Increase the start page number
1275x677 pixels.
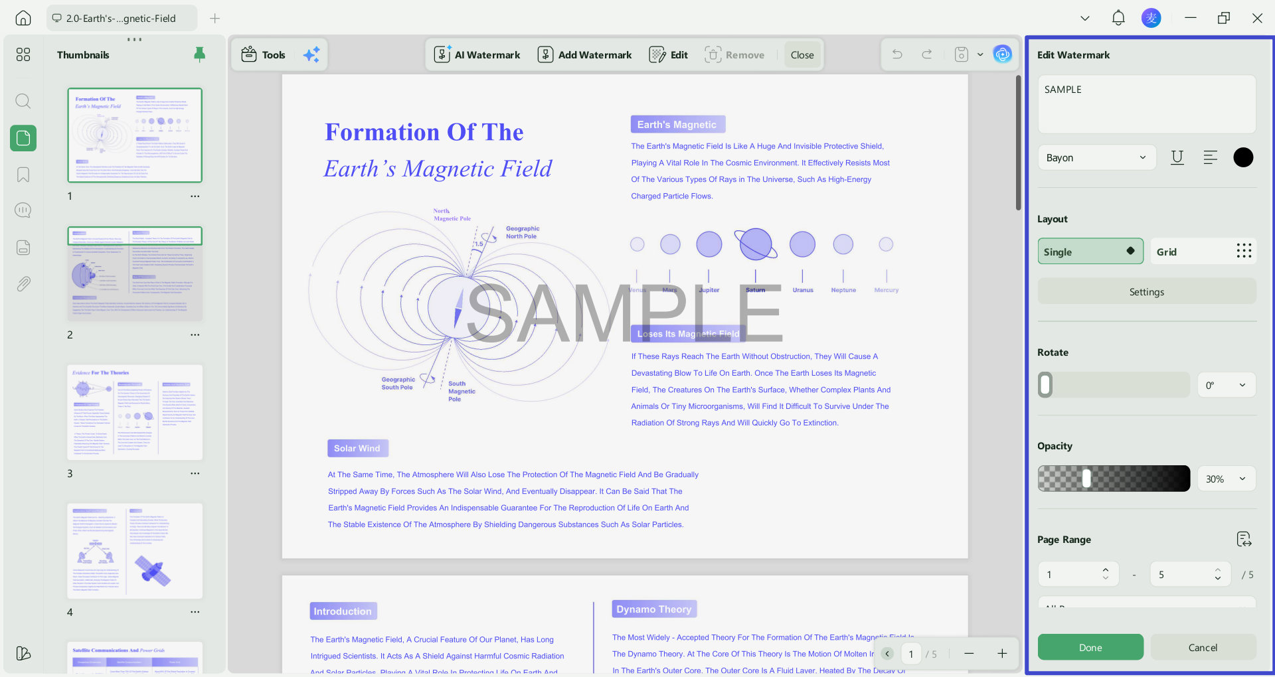click(1106, 570)
